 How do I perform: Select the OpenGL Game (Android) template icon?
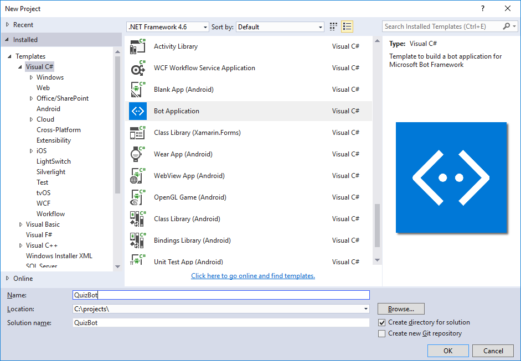pyautogui.click(x=137, y=197)
